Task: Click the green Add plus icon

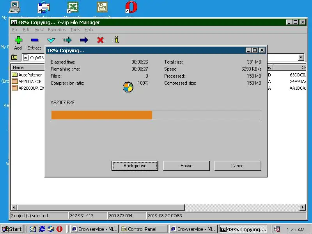Action: pyautogui.click(x=18, y=40)
